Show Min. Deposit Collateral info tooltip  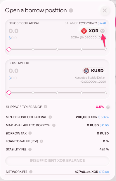(x=50, y=117)
